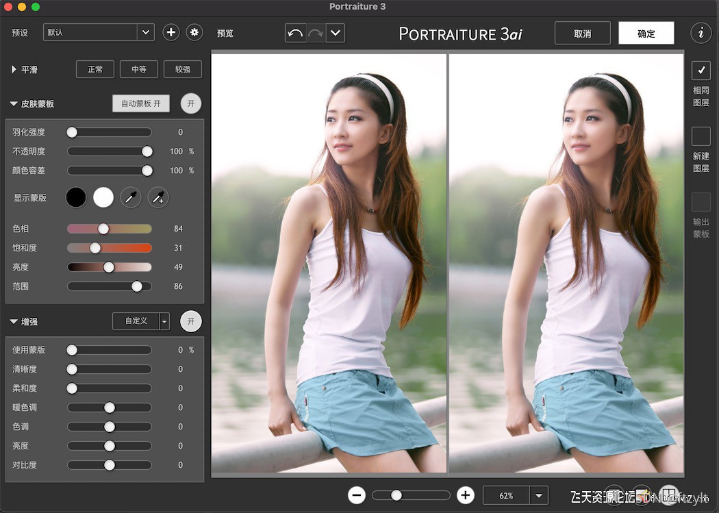This screenshot has width=719, height=513.
Task: Open the 自定义 enhancement preset dropdown
Action: (141, 321)
